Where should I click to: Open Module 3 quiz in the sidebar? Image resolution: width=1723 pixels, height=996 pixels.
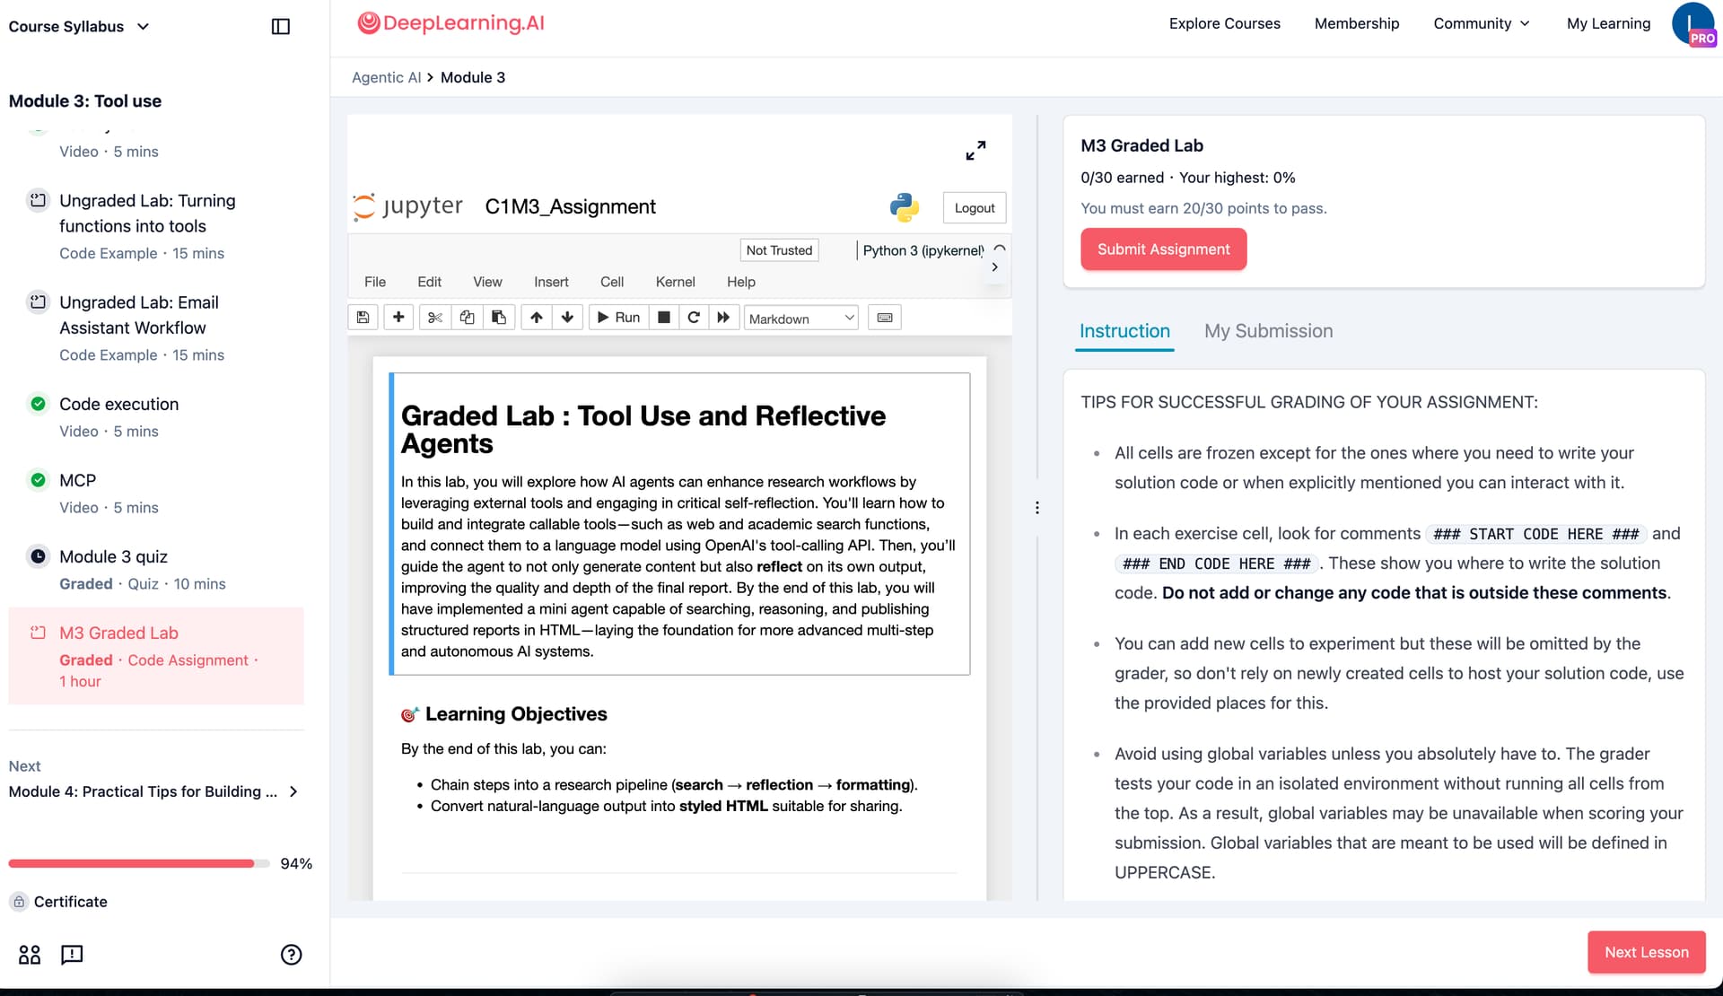(x=113, y=556)
